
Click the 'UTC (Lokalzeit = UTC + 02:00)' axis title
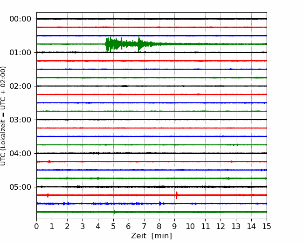(3, 116)
